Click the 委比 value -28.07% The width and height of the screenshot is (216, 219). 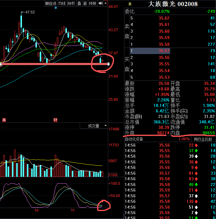pos(162,11)
